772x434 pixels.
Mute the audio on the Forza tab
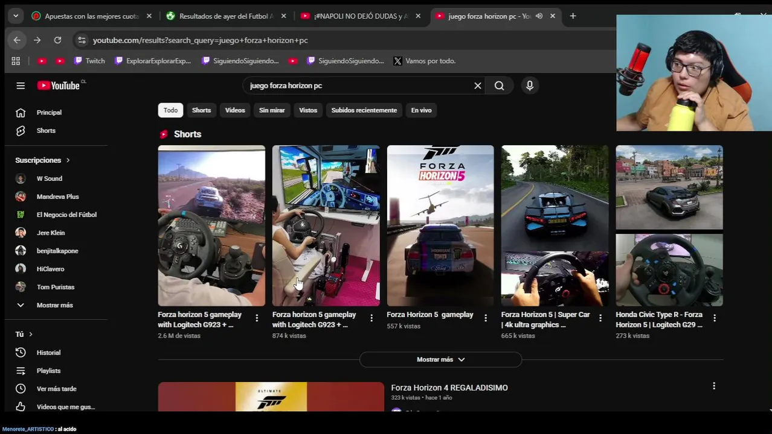[x=539, y=16]
